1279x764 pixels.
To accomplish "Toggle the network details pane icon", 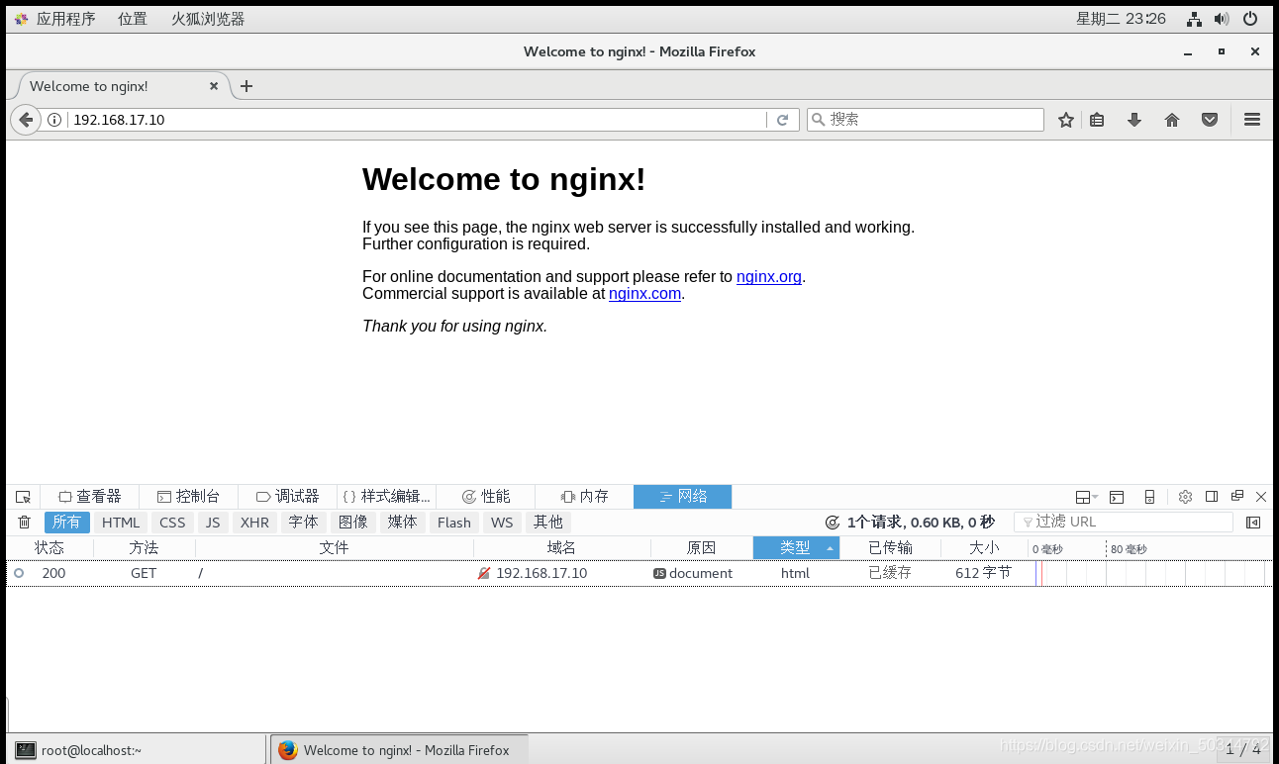I will 1253,523.
